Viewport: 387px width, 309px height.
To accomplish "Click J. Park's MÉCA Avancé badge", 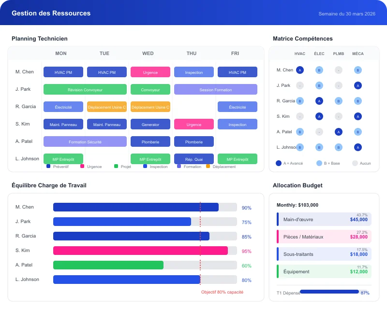I will point(357,85).
